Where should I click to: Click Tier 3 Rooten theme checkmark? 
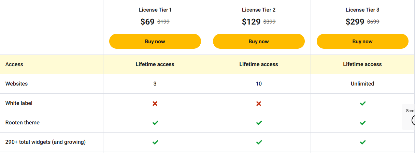click(x=362, y=123)
